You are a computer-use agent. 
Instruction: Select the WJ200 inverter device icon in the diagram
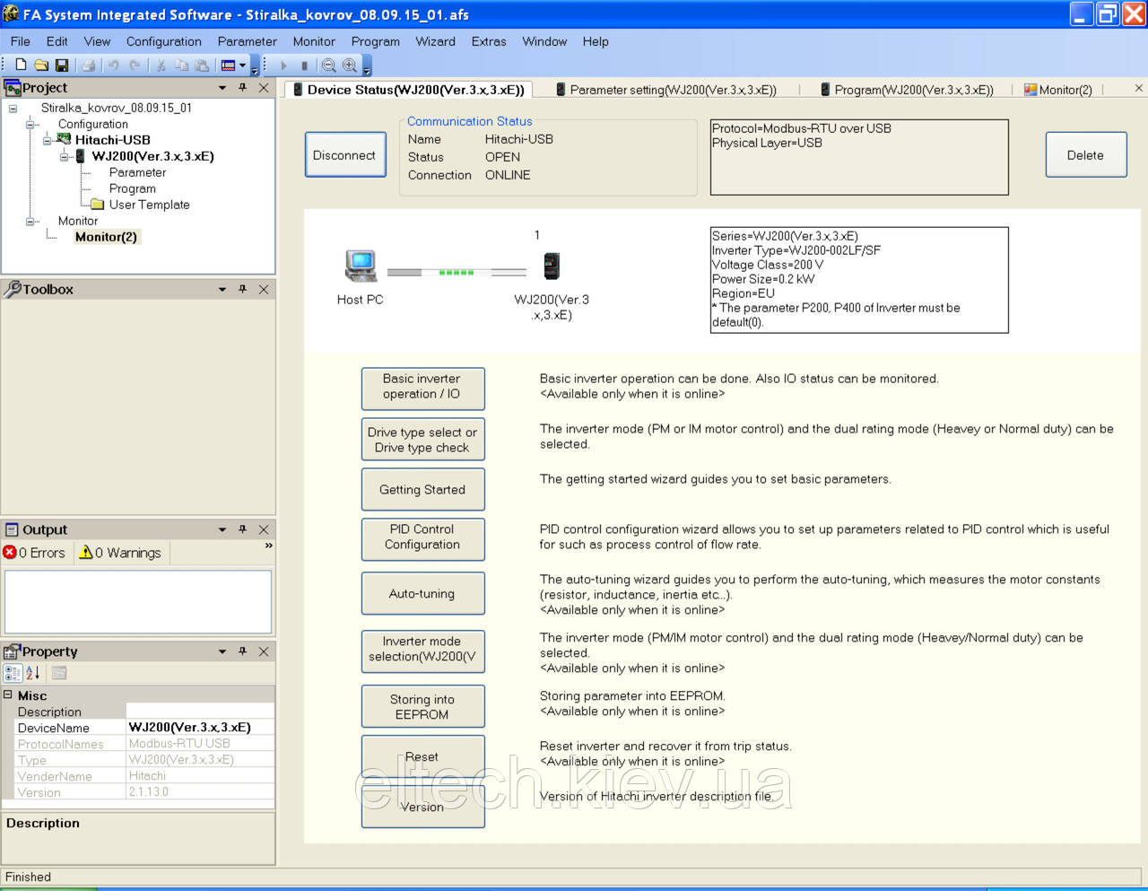pos(552,266)
